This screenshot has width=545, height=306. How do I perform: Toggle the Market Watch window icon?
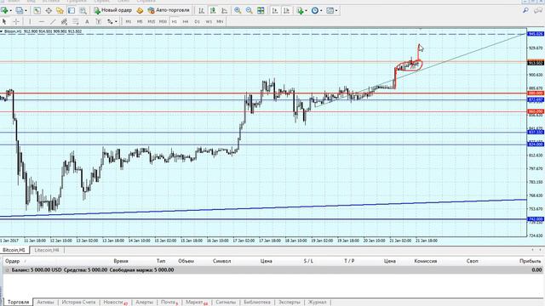37,11
